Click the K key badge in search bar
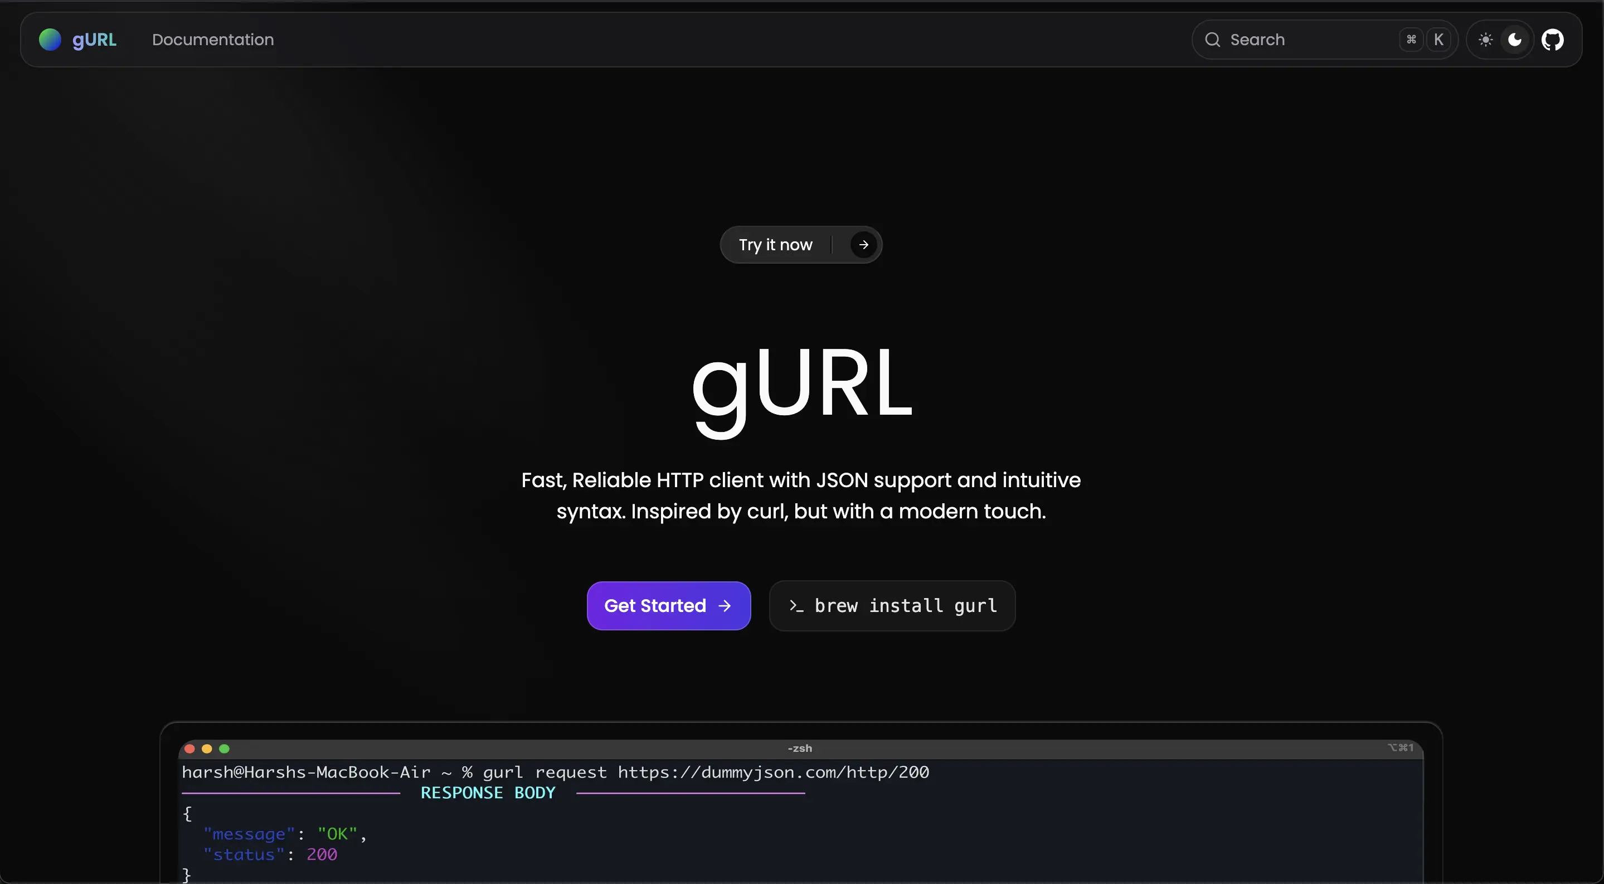Screen dimensions: 1604x884 point(1439,39)
